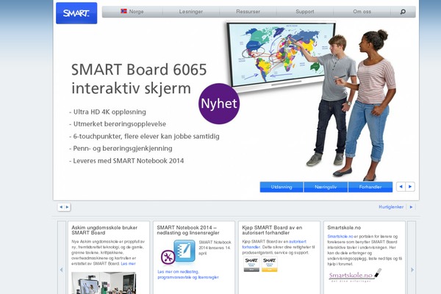Open the search magnifier icon

pos(403,12)
